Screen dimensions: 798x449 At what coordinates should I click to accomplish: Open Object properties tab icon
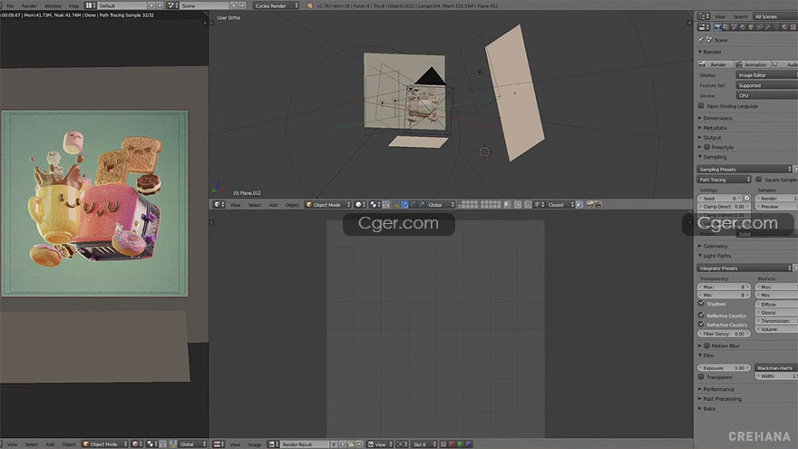[x=751, y=27]
